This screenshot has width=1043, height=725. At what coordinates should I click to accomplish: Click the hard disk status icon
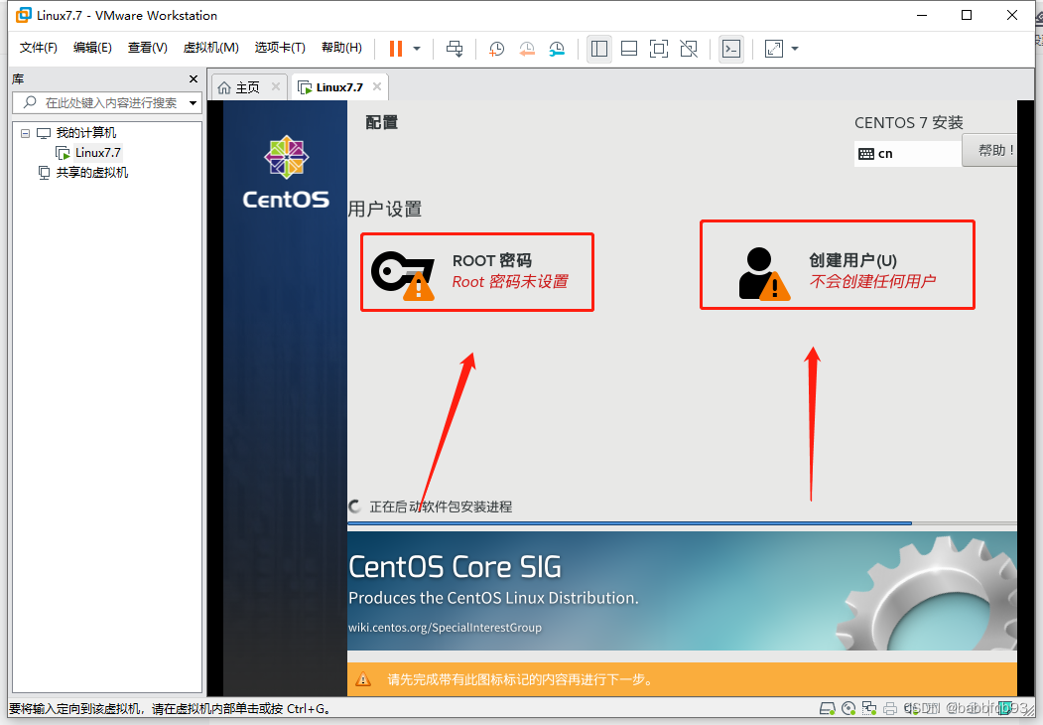tap(828, 708)
